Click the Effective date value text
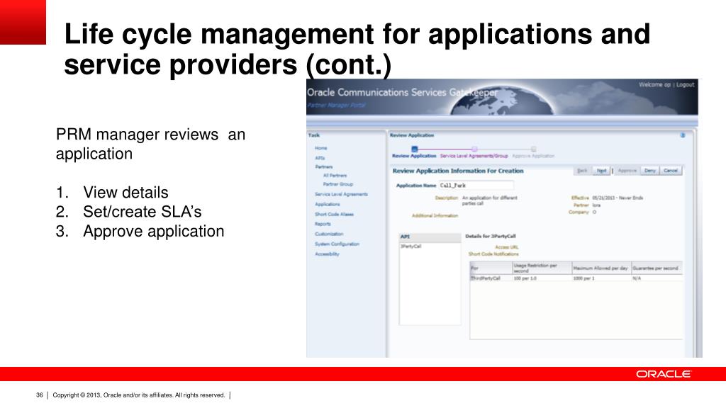The image size is (726, 408). [x=618, y=198]
